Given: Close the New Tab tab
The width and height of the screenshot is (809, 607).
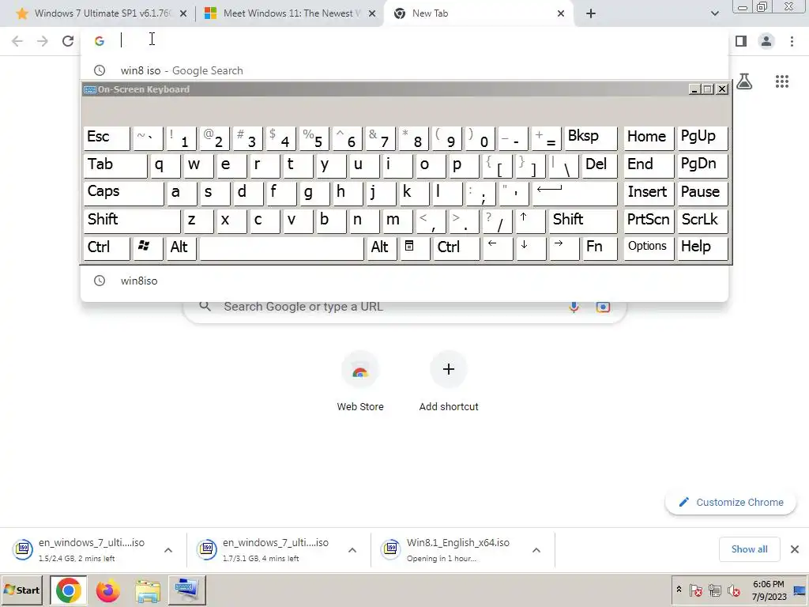Looking at the screenshot, I should coord(561,13).
